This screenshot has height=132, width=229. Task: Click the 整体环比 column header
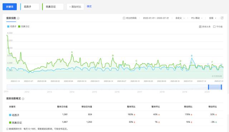pos(156,107)
